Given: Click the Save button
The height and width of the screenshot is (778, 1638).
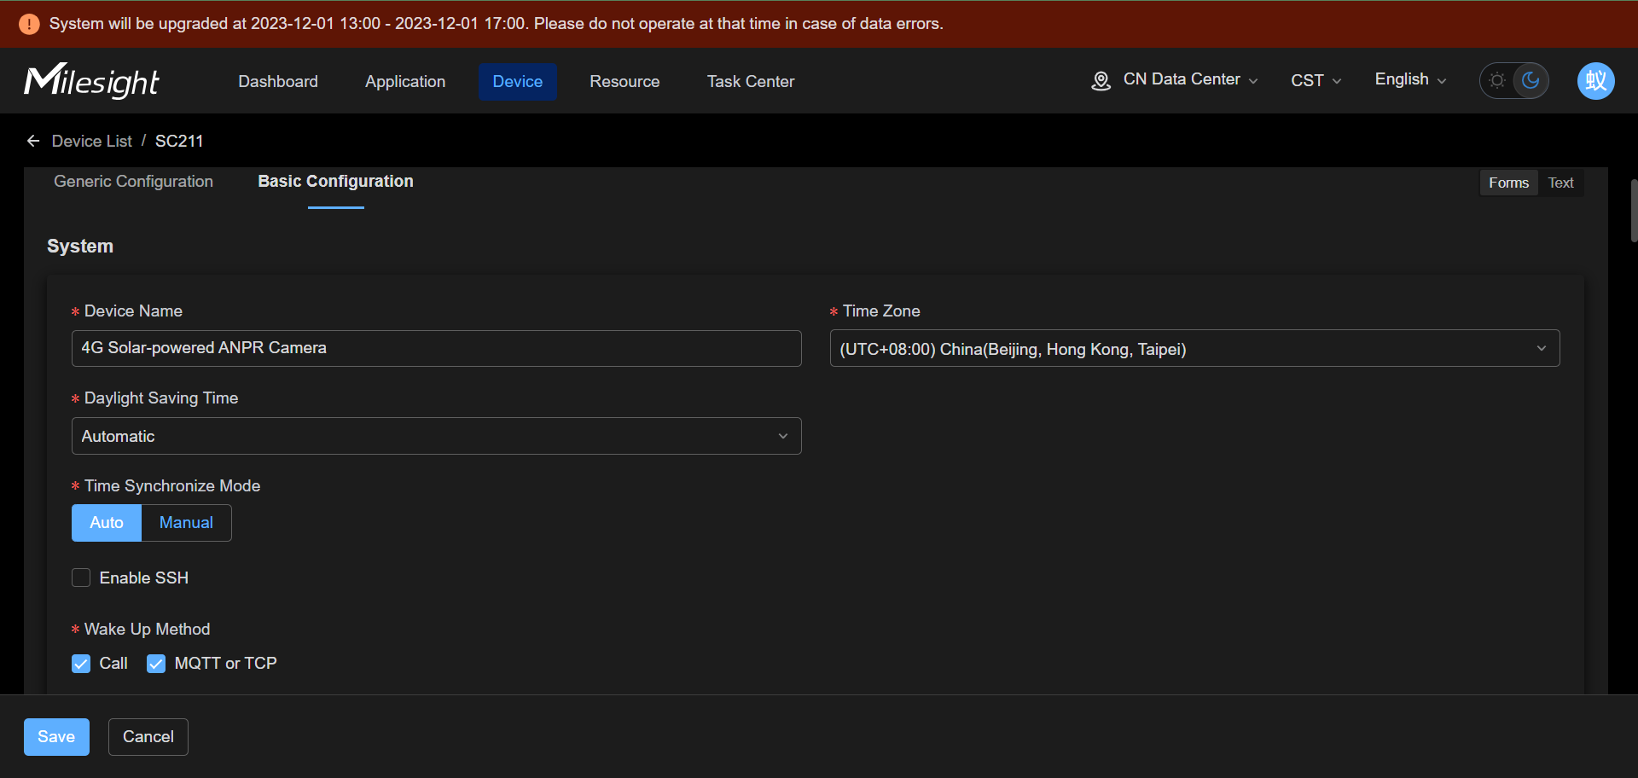Looking at the screenshot, I should (x=56, y=736).
